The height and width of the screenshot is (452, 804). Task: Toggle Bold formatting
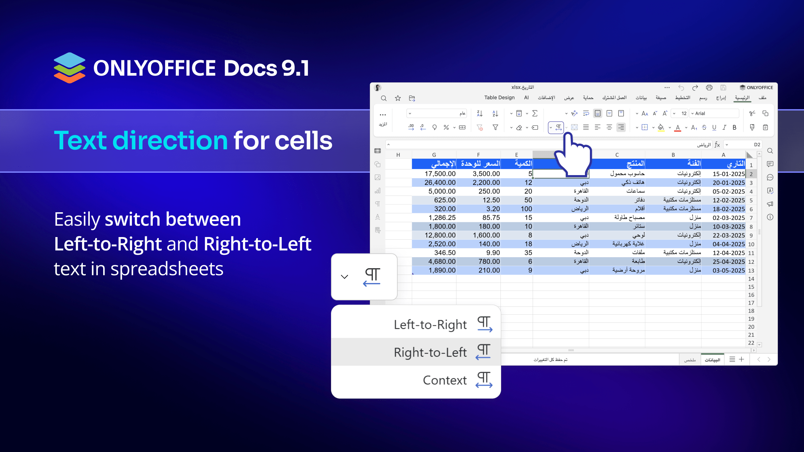click(x=734, y=127)
